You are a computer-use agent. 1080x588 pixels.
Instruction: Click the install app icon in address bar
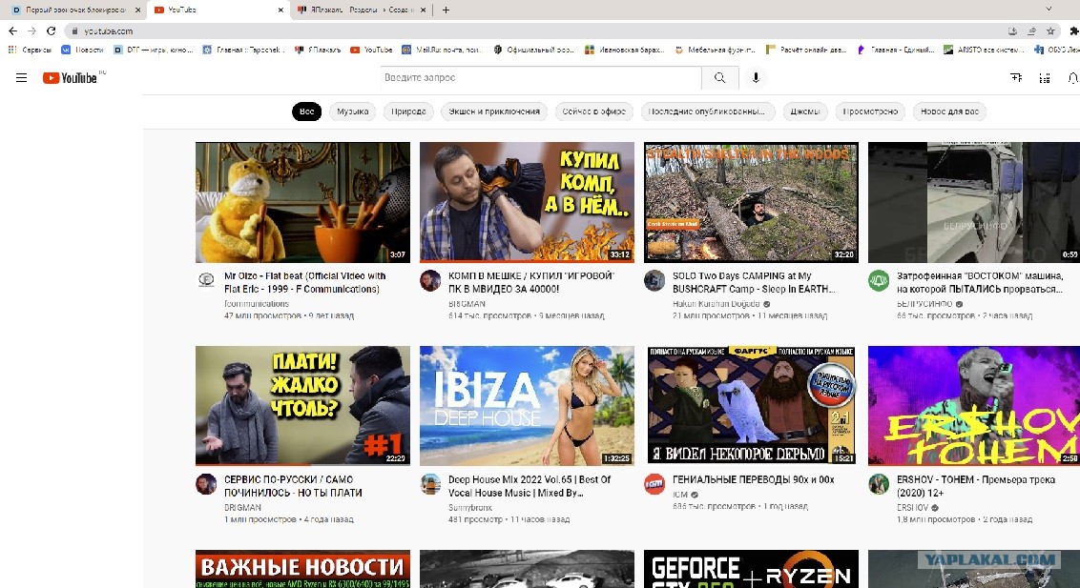click(1012, 30)
